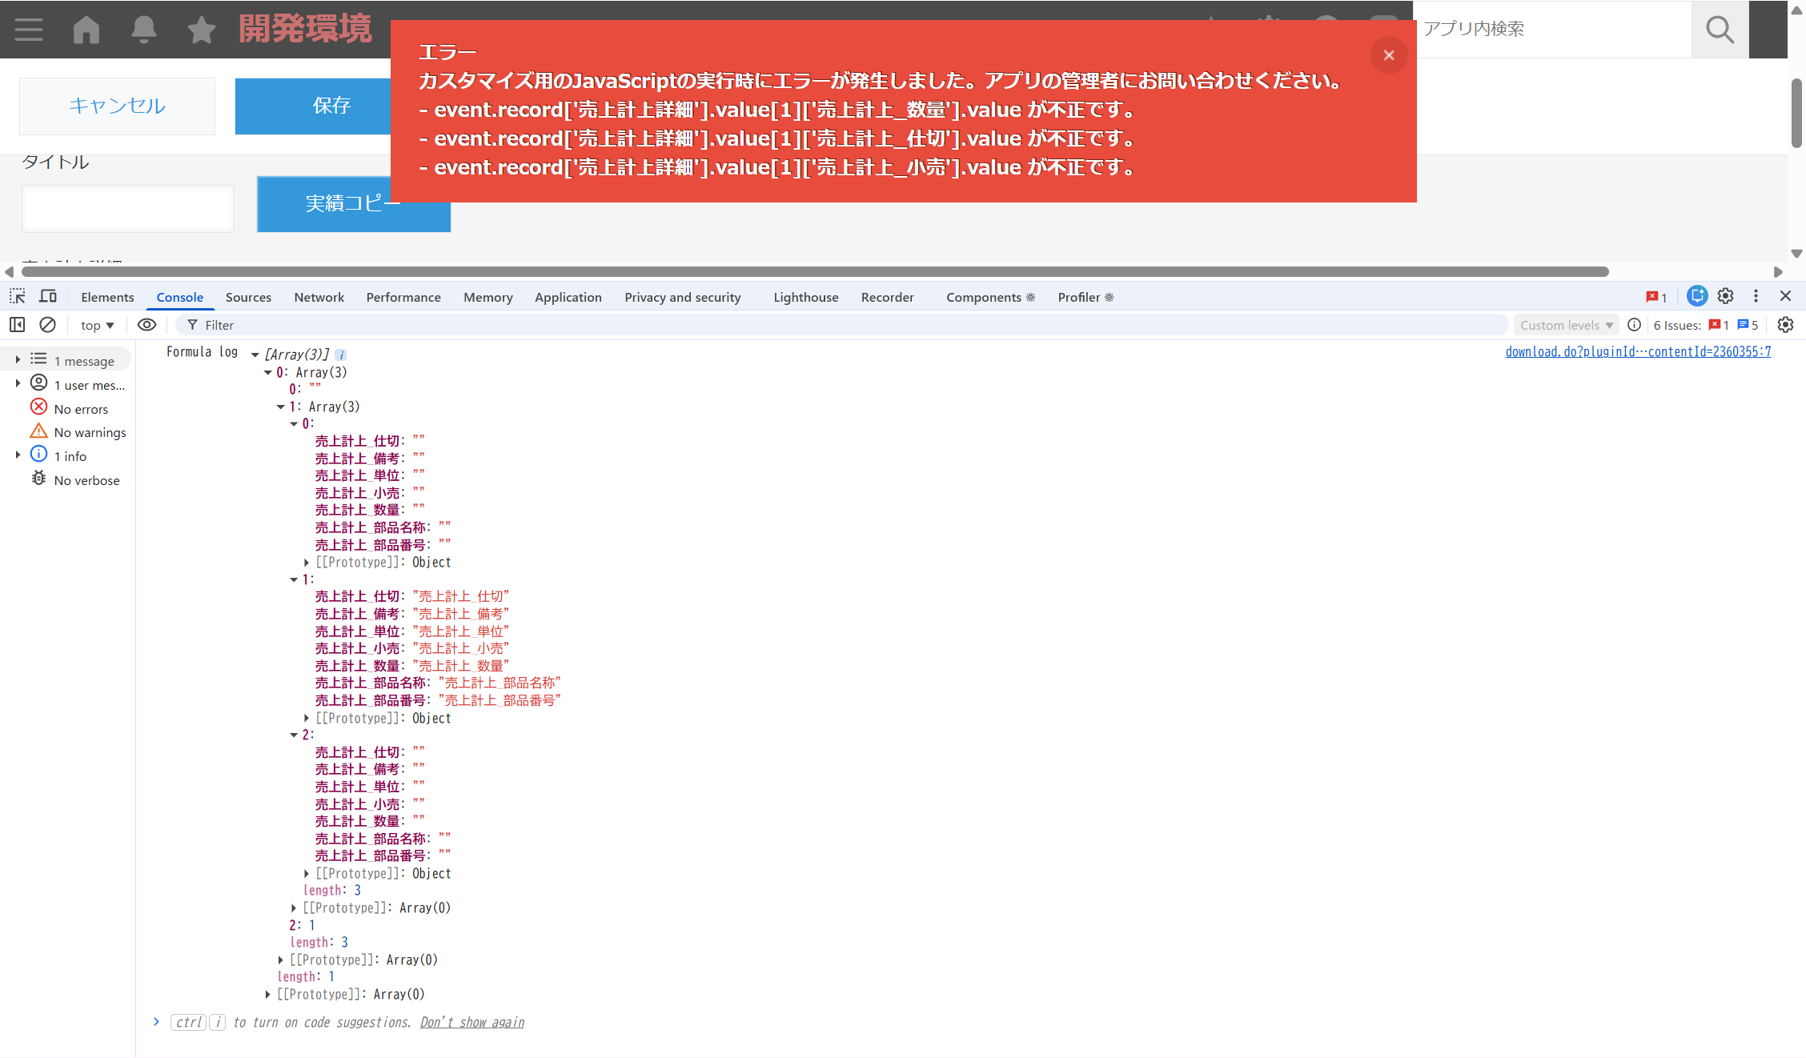The height and width of the screenshot is (1058, 1806).
Task: Toggle device toolbar emulation icon
Action: (48, 297)
